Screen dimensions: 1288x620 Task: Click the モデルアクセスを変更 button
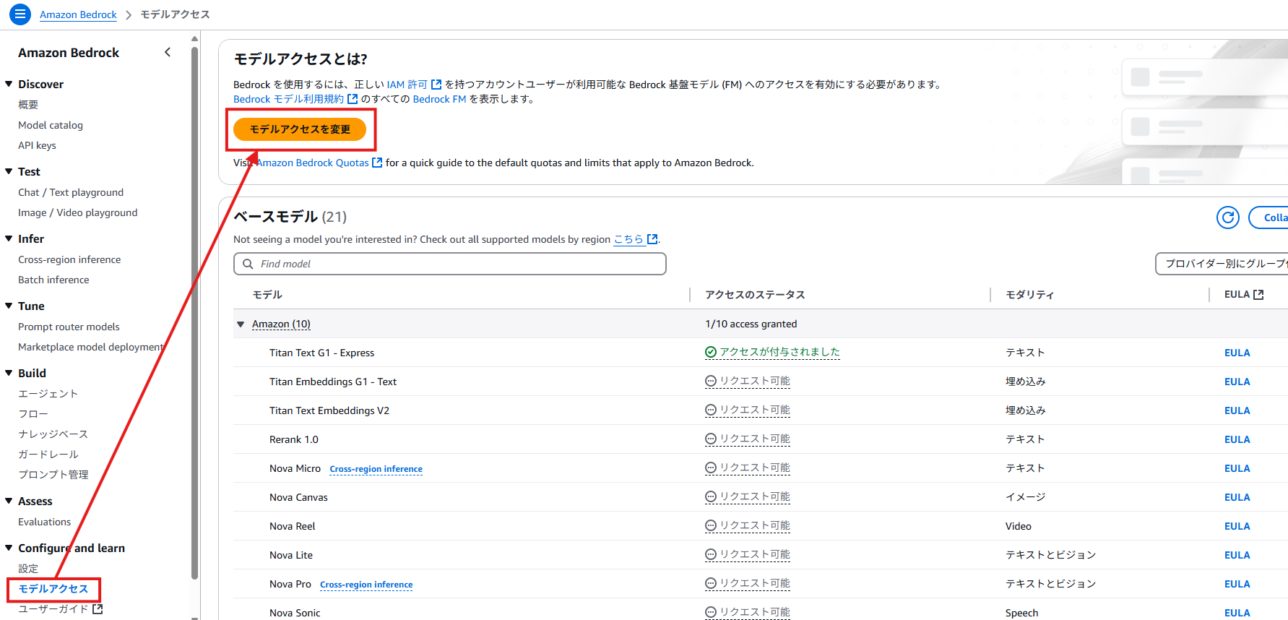300,129
